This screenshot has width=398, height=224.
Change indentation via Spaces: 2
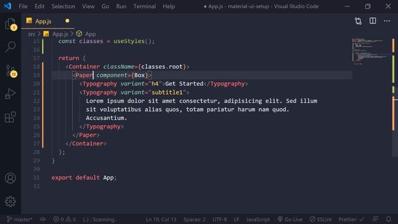(195, 220)
